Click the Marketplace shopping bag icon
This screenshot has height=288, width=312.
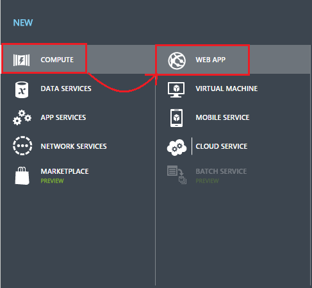pyautogui.click(x=22, y=176)
